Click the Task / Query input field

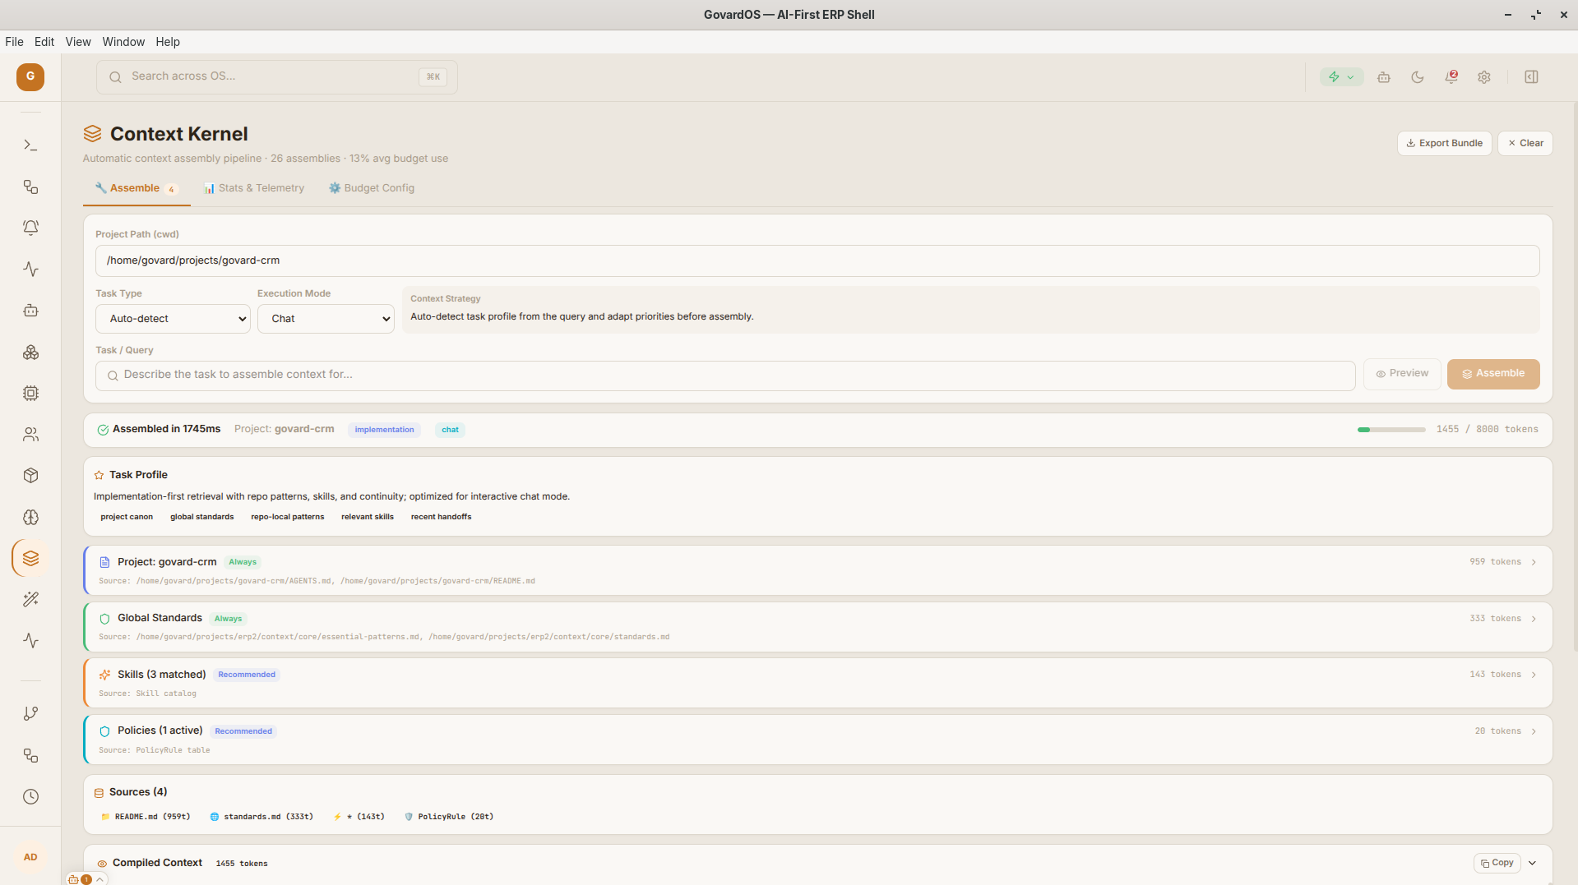click(x=725, y=375)
